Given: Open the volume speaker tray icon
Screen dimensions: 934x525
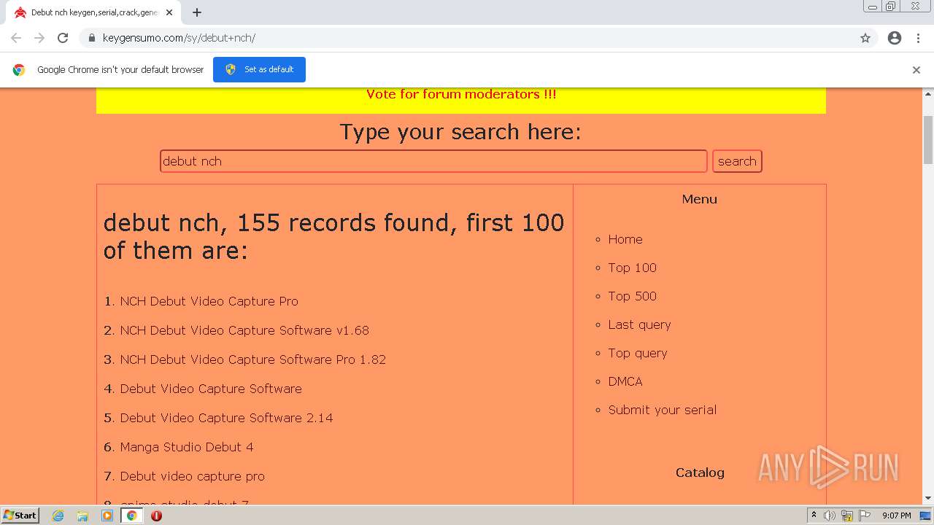Looking at the screenshot, I should point(830,516).
